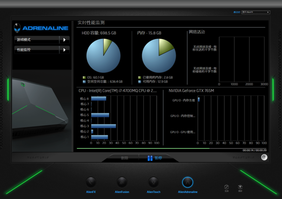282x199 pixels.
Task: Click the Alienware laptop image
Action: pos(40,108)
